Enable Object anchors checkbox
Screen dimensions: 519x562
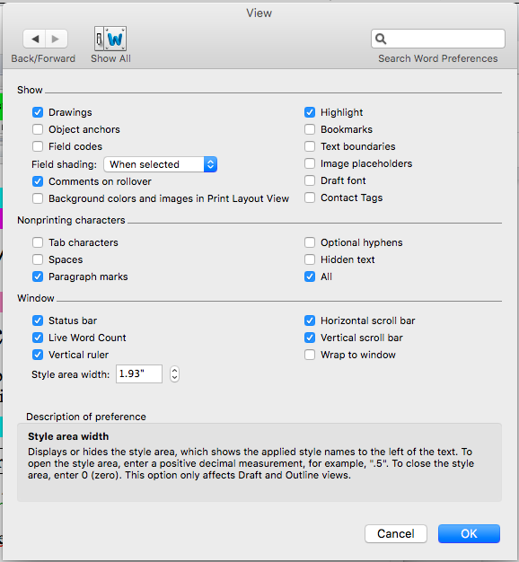tap(38, 129)
